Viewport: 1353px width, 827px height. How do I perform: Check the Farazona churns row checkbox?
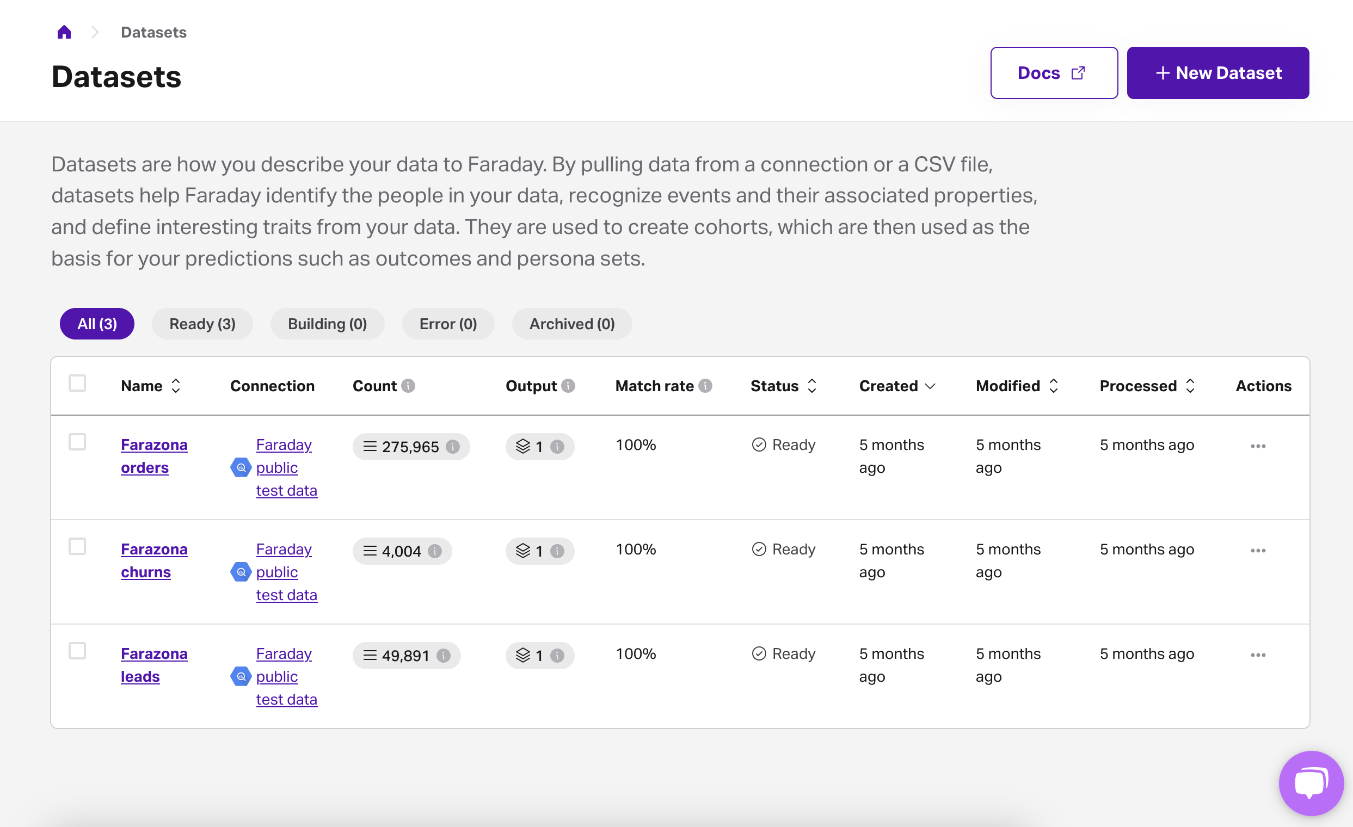tap(77, 547)
